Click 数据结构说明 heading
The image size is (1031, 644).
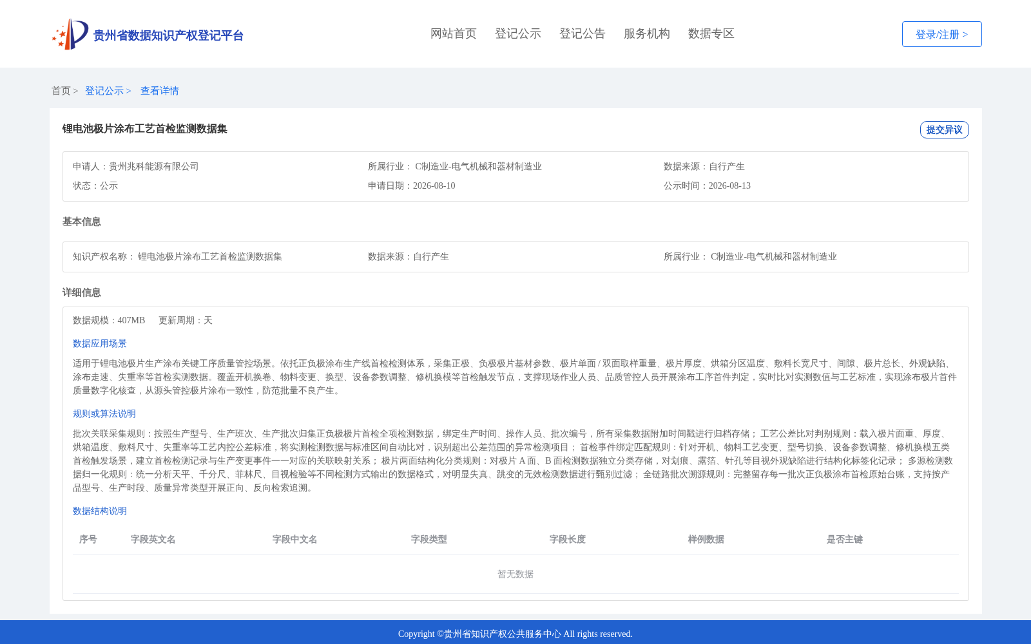click(x=100, y=511)
